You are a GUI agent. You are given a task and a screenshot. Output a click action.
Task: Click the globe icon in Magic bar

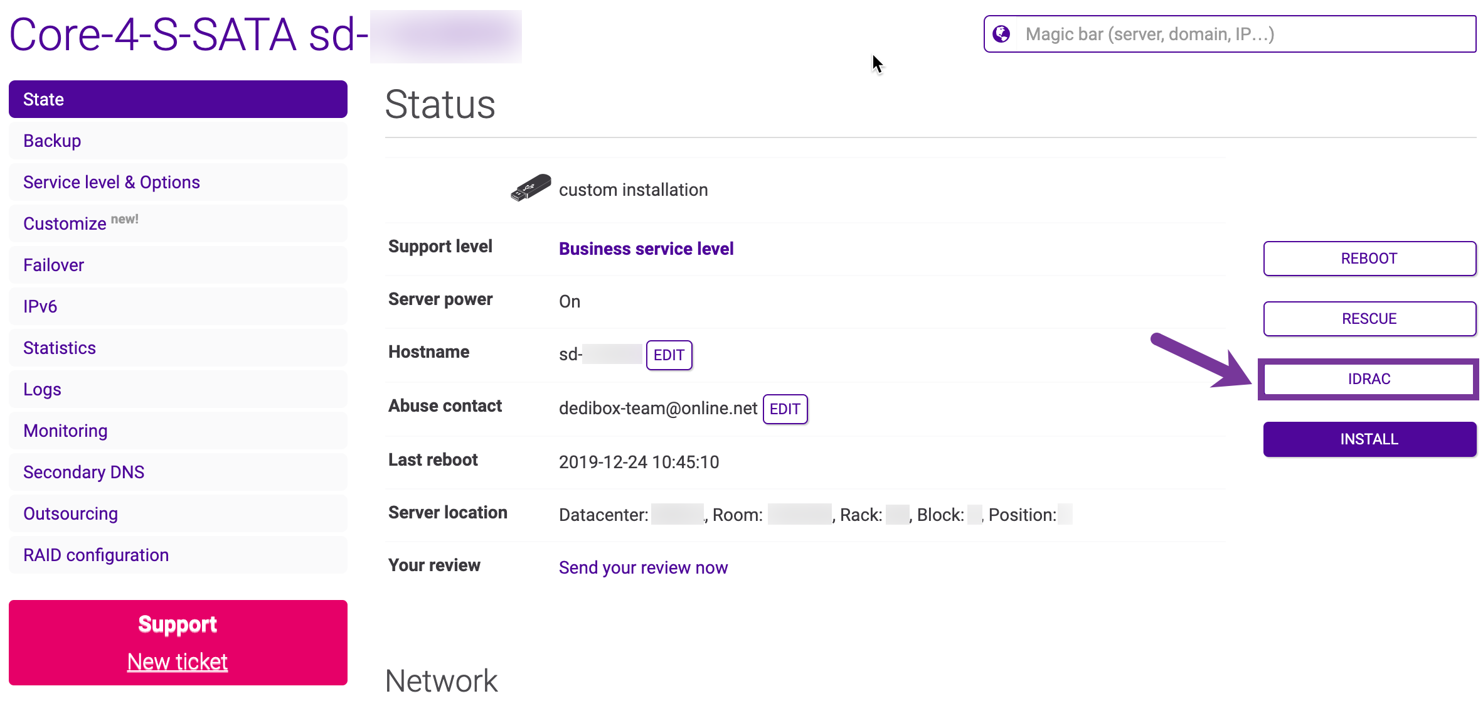point(1001,34)
